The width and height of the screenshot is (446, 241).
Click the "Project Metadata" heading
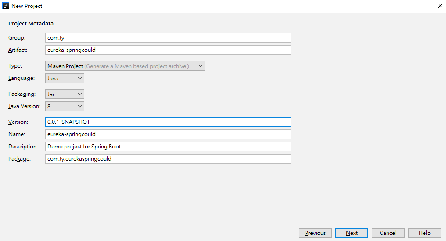(31, 24)
